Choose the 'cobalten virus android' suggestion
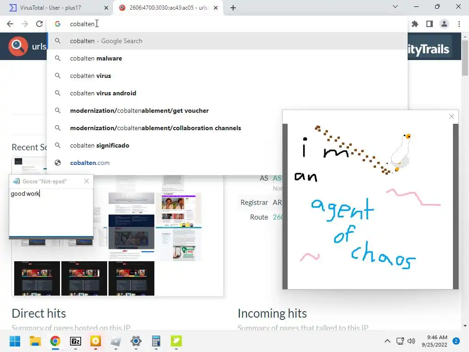This screenshot has height=352, width=469. click(x=227, y=93)
